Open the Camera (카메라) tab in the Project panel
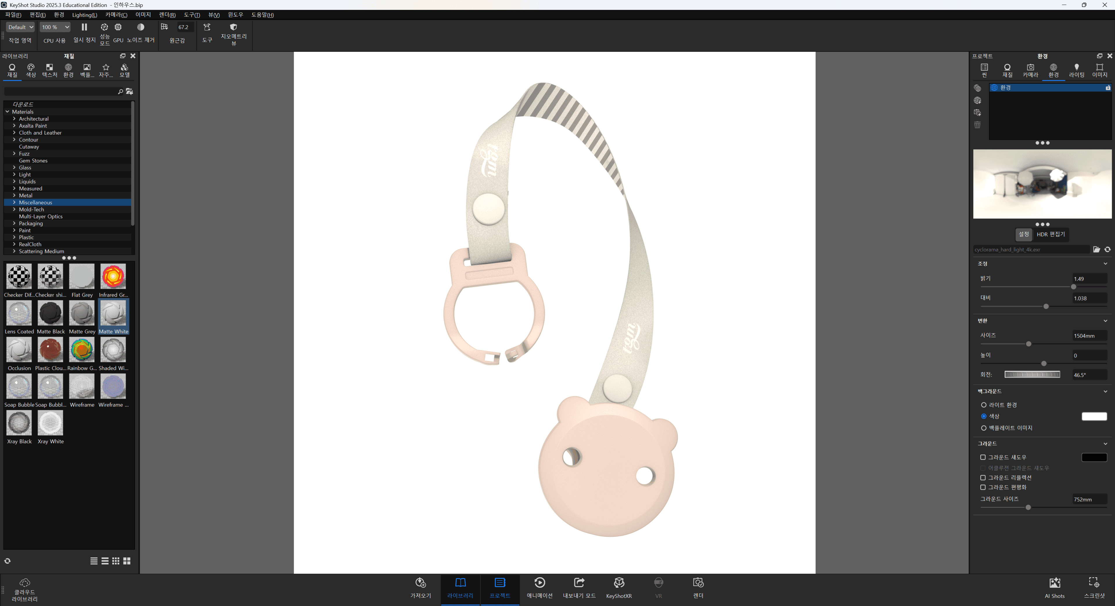The width and height of the screenshot is (1115, 606). pyautogui.click(x=1030, y=70)
